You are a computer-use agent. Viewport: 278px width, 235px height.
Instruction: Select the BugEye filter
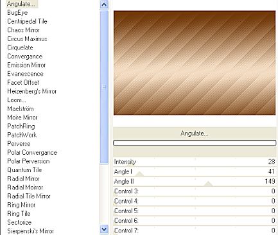(17, 13)
